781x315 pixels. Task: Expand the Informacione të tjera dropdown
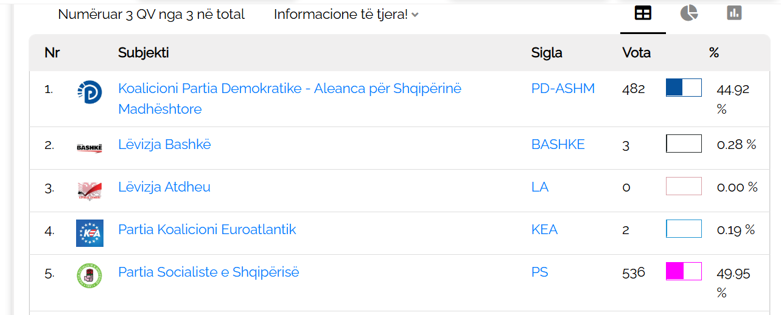pyautogui.click(x=346, y=15)
